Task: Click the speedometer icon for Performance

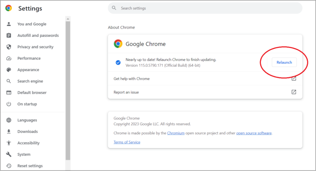Action: 9,58
